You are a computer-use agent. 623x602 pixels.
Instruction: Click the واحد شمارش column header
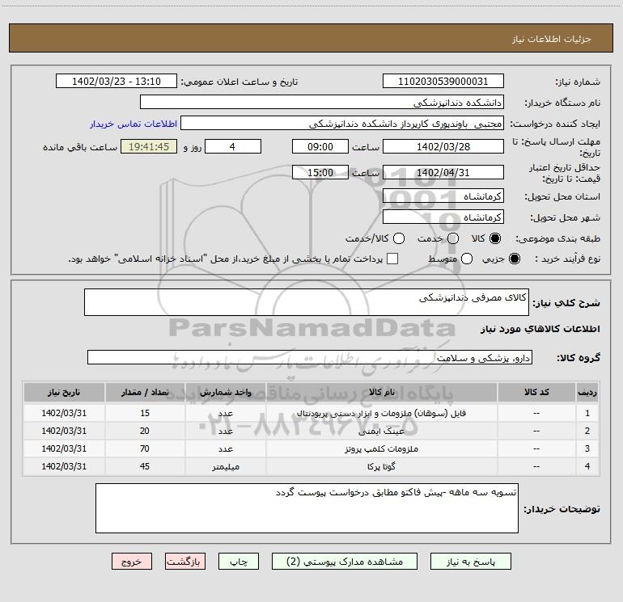tap(226, 393)
